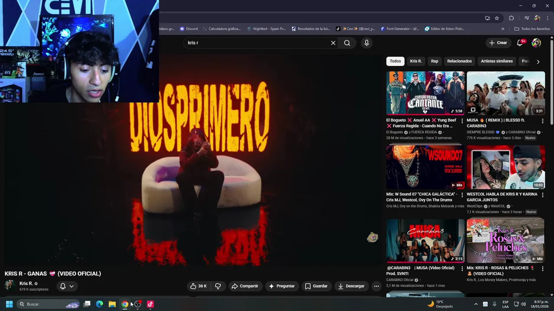Select the Kris R. filter chip

416,61
